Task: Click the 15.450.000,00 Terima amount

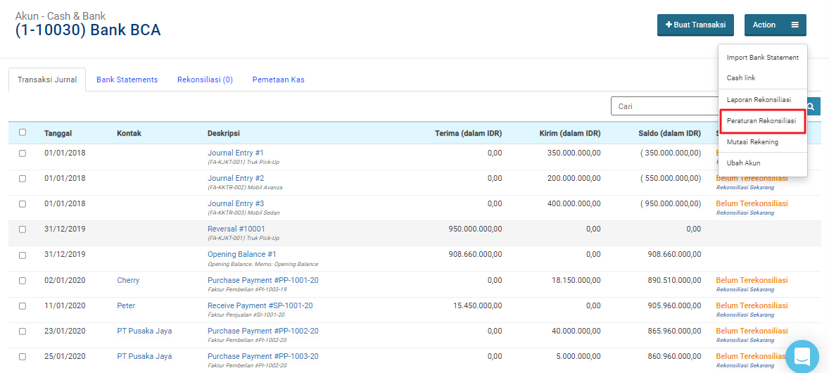Action: 477,306
